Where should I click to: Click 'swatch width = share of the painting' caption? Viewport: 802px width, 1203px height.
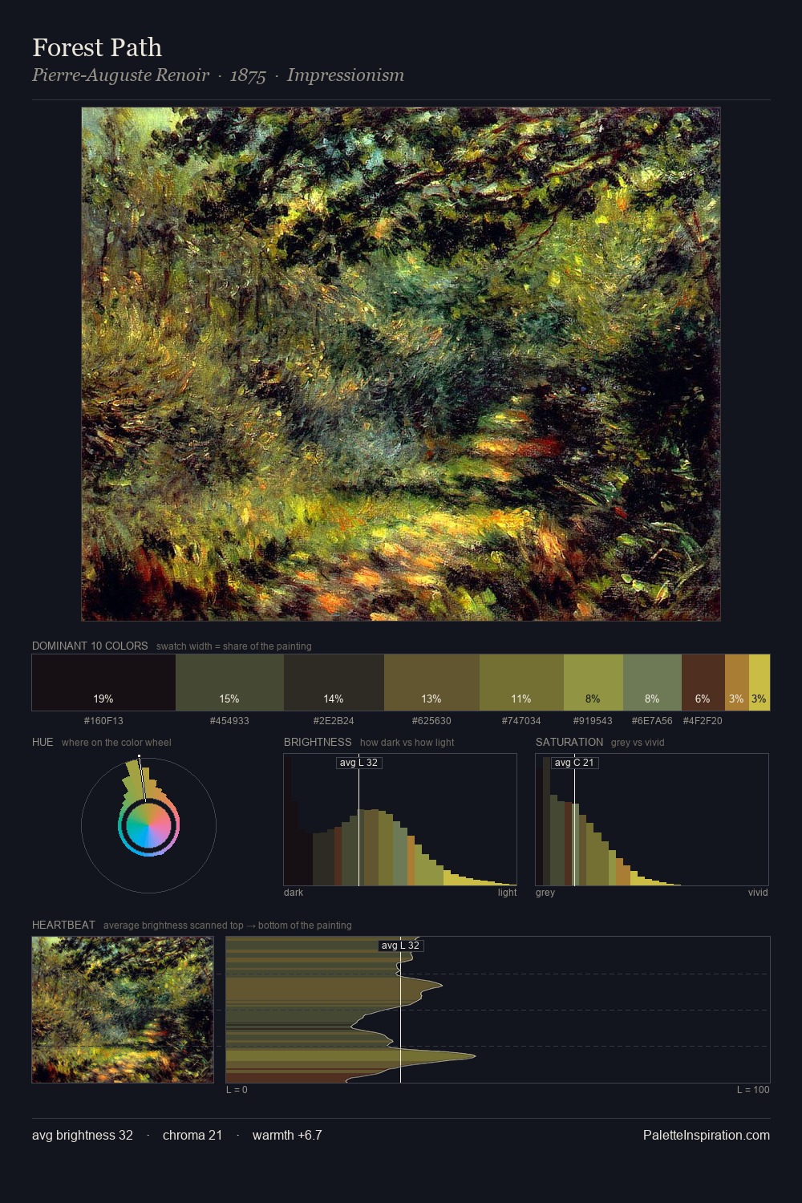234,646
